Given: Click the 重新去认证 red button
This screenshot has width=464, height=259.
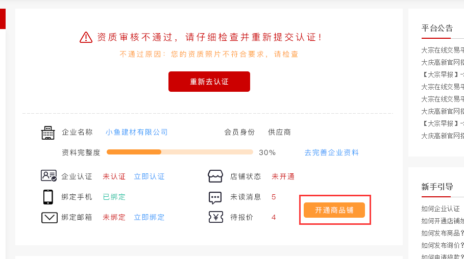Looking at the screenshot, I should click(x=209, y=82).
